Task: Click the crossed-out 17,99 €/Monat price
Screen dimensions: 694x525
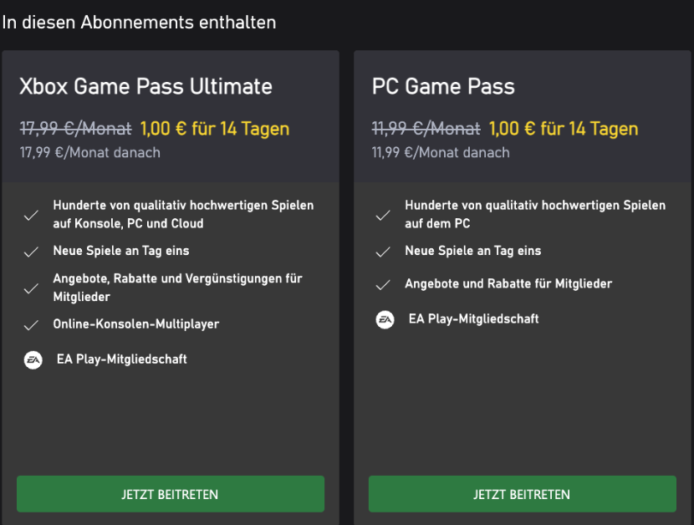Action: 76,129
